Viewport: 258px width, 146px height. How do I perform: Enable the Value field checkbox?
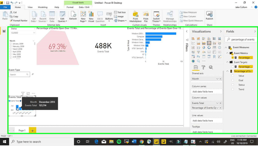point(233,76)
